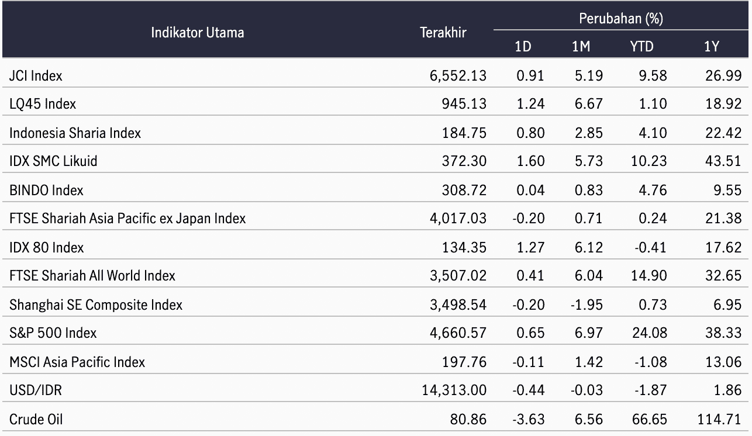Click MSCI Asia Pacific Index label
This screenshot has width=752, height=436.
click(77, 362)
